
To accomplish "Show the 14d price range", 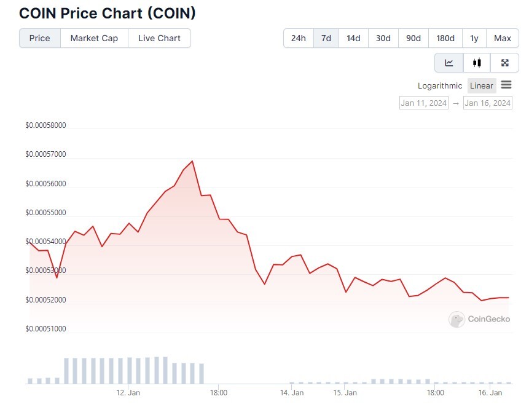I will 353,38.
